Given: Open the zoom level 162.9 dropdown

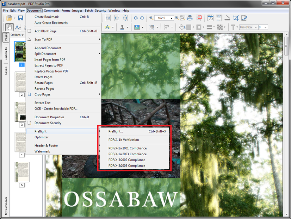Looking at the screenshot, I should (x=172, y=18).
